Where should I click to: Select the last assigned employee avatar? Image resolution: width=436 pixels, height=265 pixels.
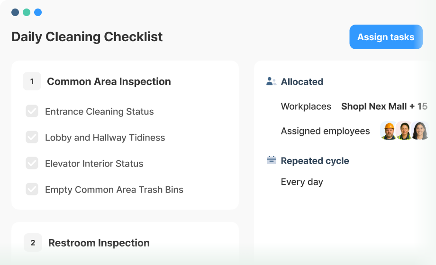tap(420, 131)
